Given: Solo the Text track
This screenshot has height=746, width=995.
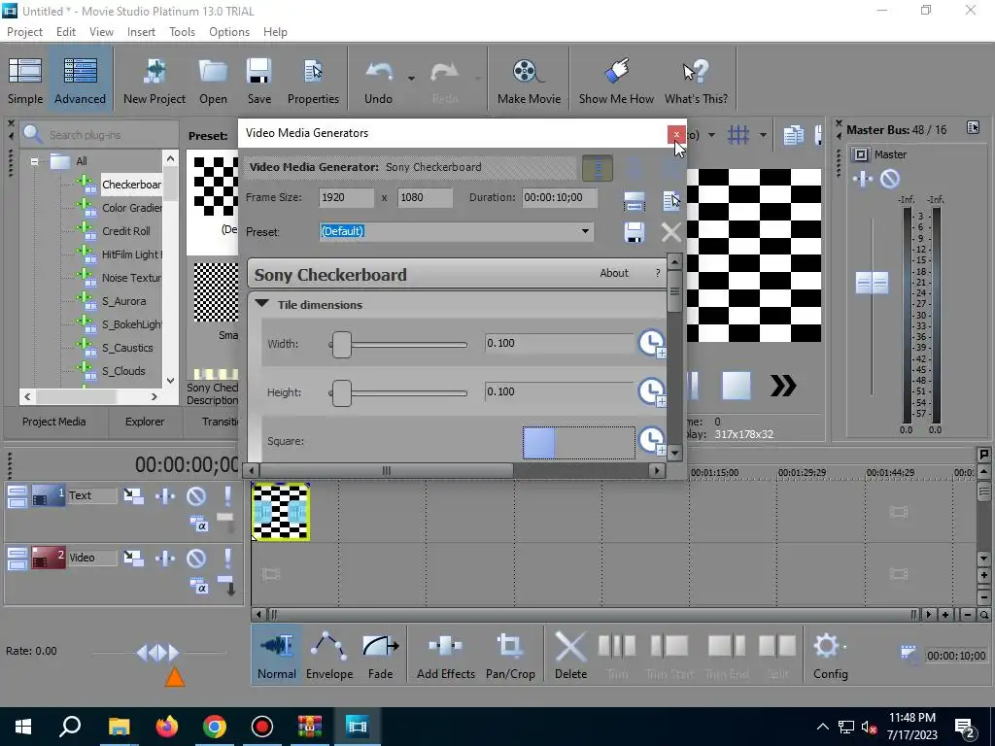Looking at the screenshot, I should (x=227, y=495).
